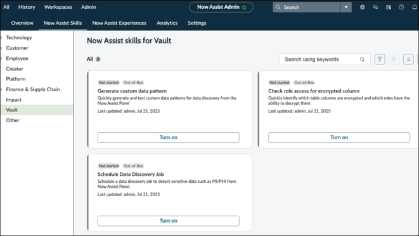Click the magnifier in the keyword search field

coord(363,59)
